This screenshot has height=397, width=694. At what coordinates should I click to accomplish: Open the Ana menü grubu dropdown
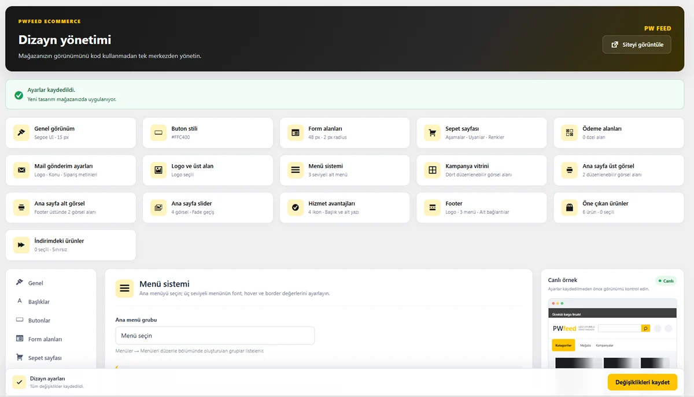pyautogui.click(x=215, y=335)
